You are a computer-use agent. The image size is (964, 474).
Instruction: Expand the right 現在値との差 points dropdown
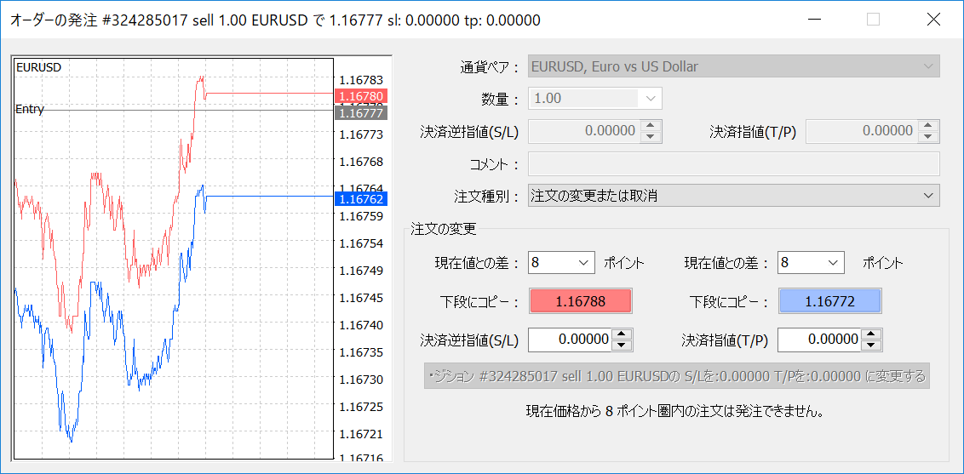tap(811, 263)
